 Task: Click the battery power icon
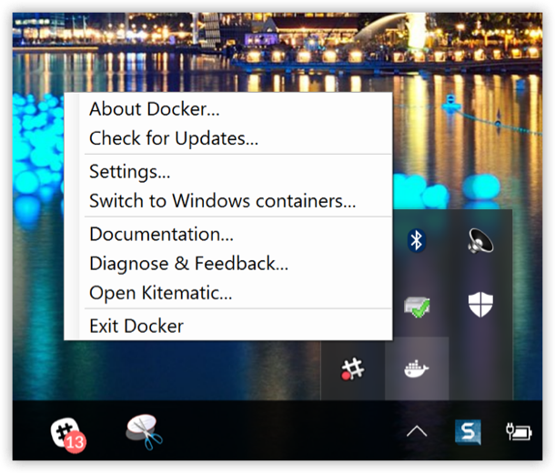[x=518, y=432]
